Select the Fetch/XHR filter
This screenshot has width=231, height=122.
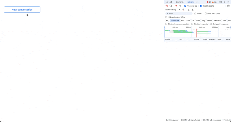coord(175,20)
